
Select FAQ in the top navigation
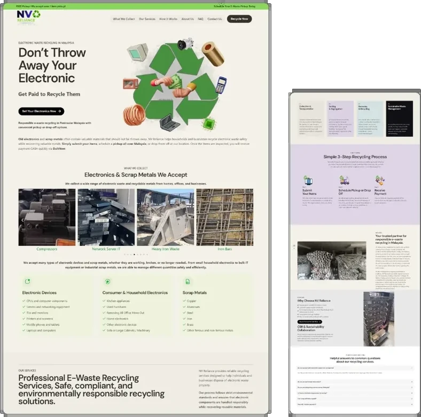pos(200,19)
